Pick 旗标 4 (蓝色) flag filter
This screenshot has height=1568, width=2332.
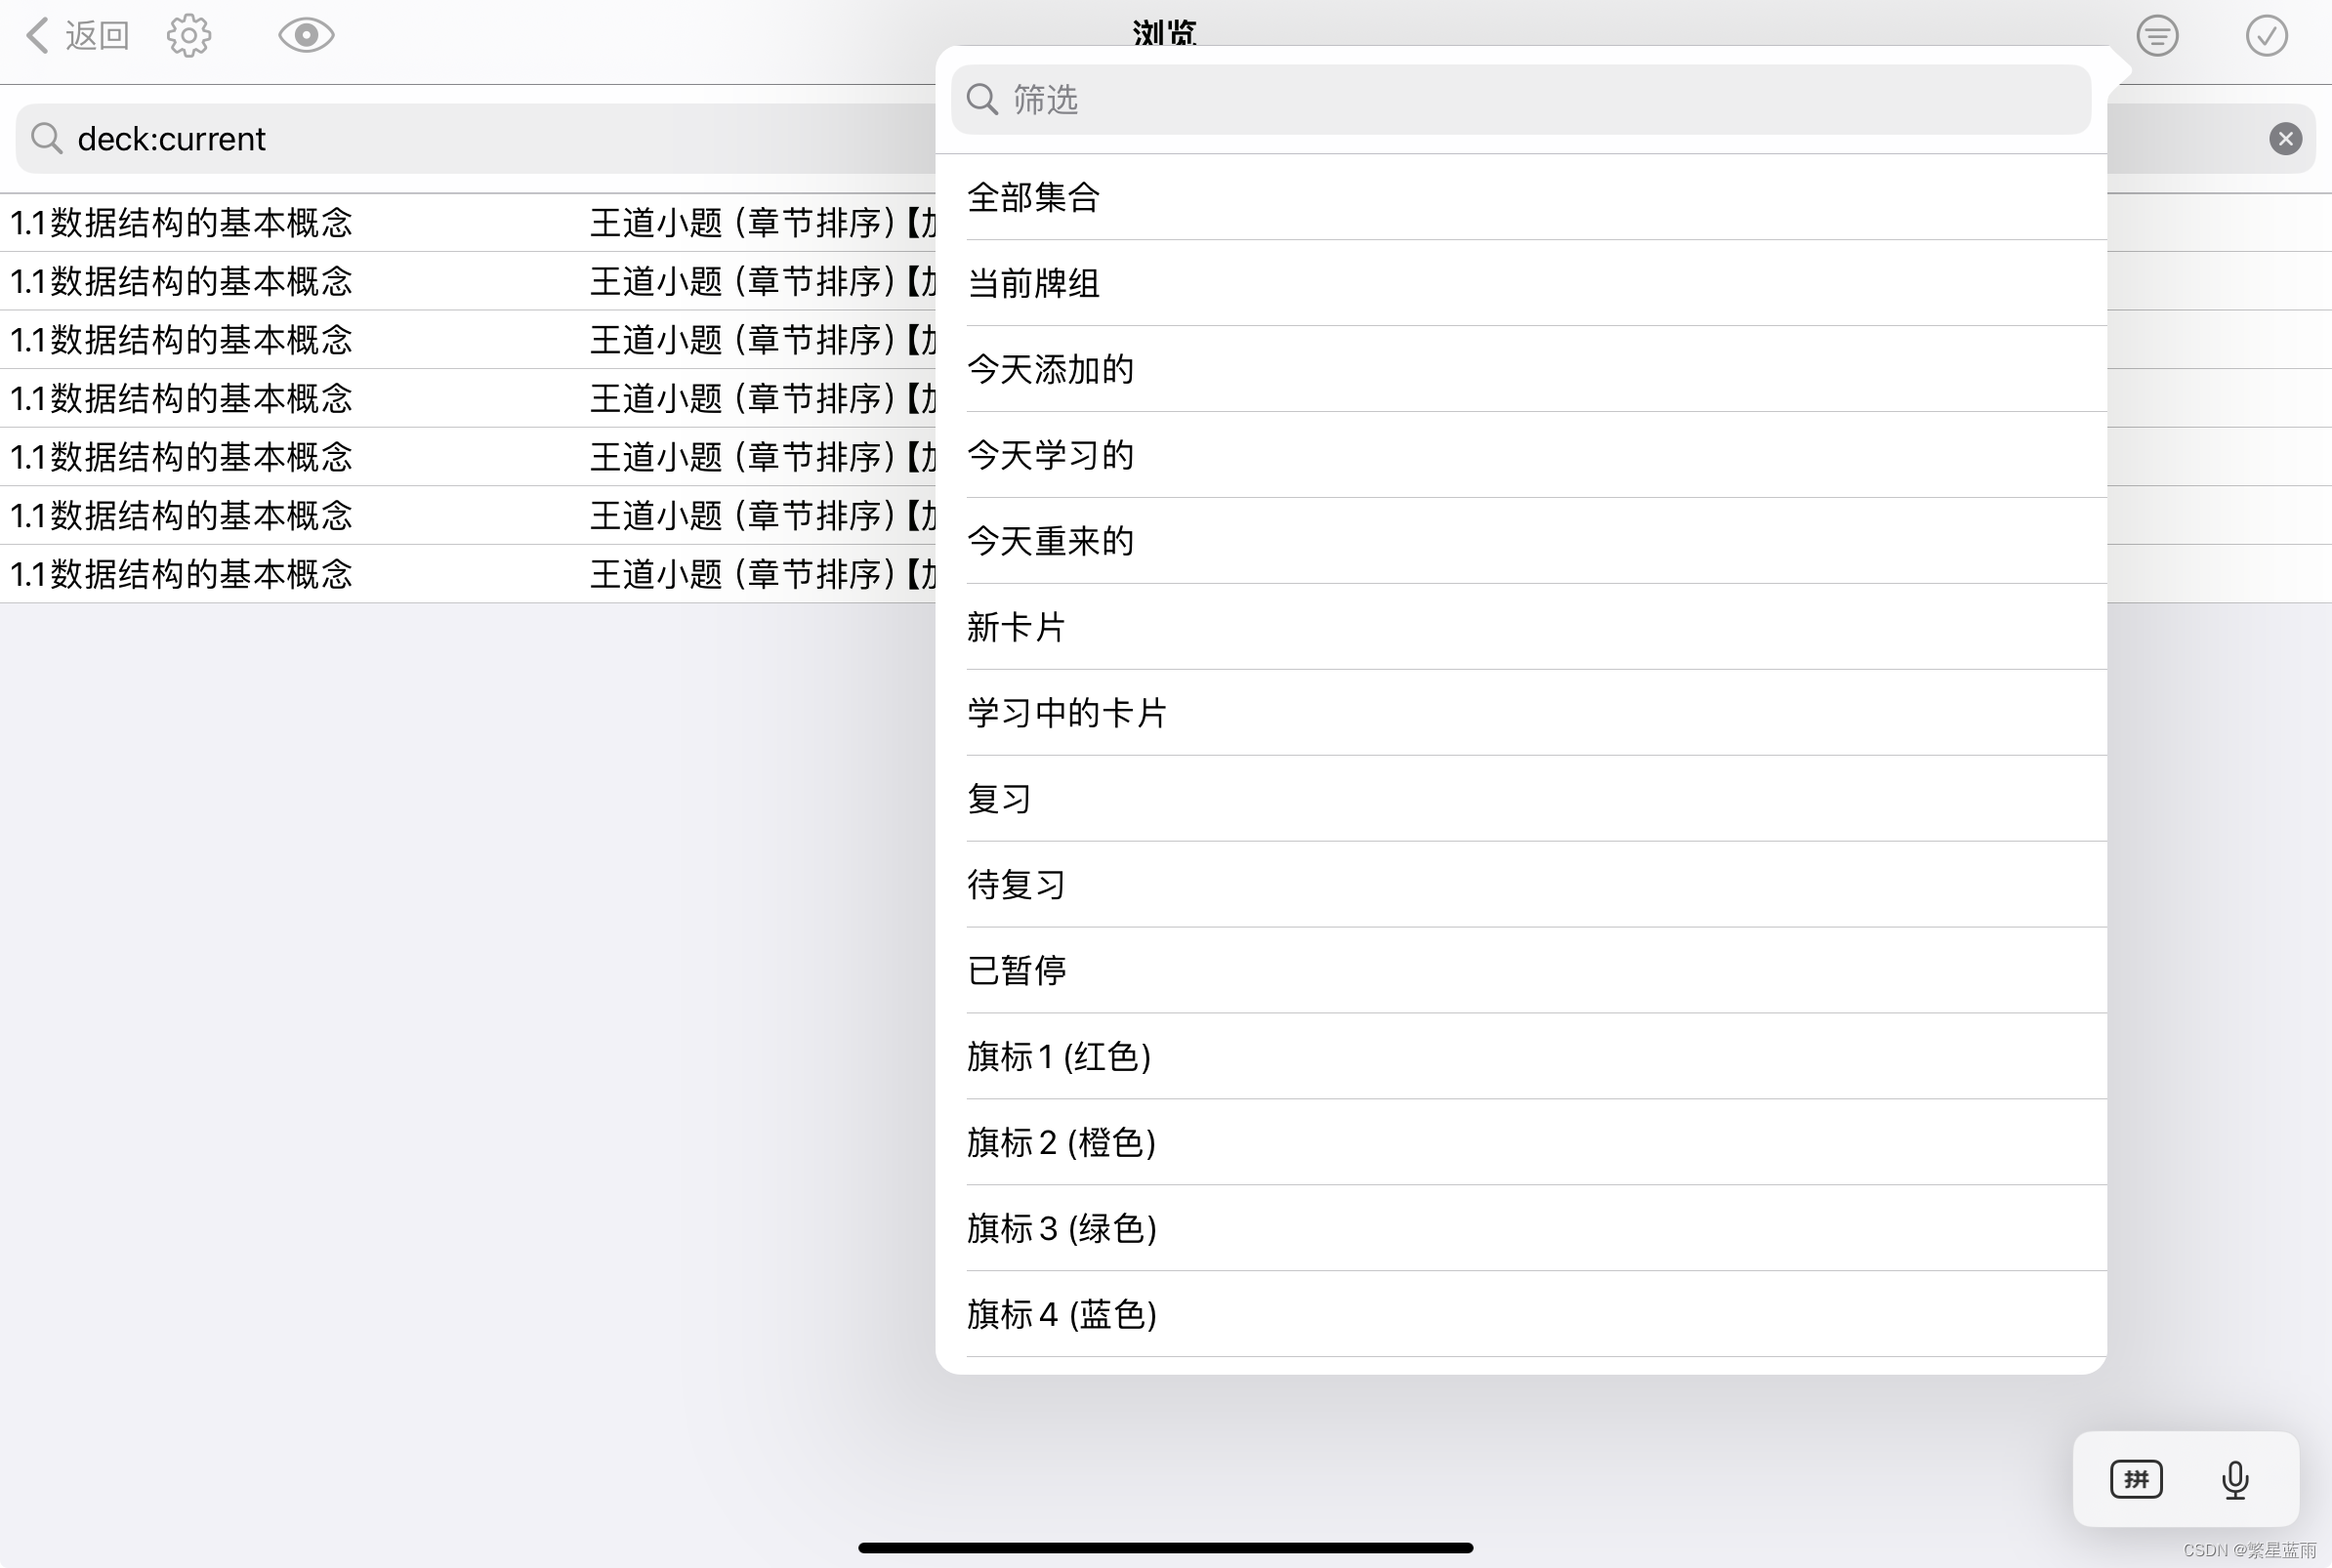click(x=1061, y=1314)
